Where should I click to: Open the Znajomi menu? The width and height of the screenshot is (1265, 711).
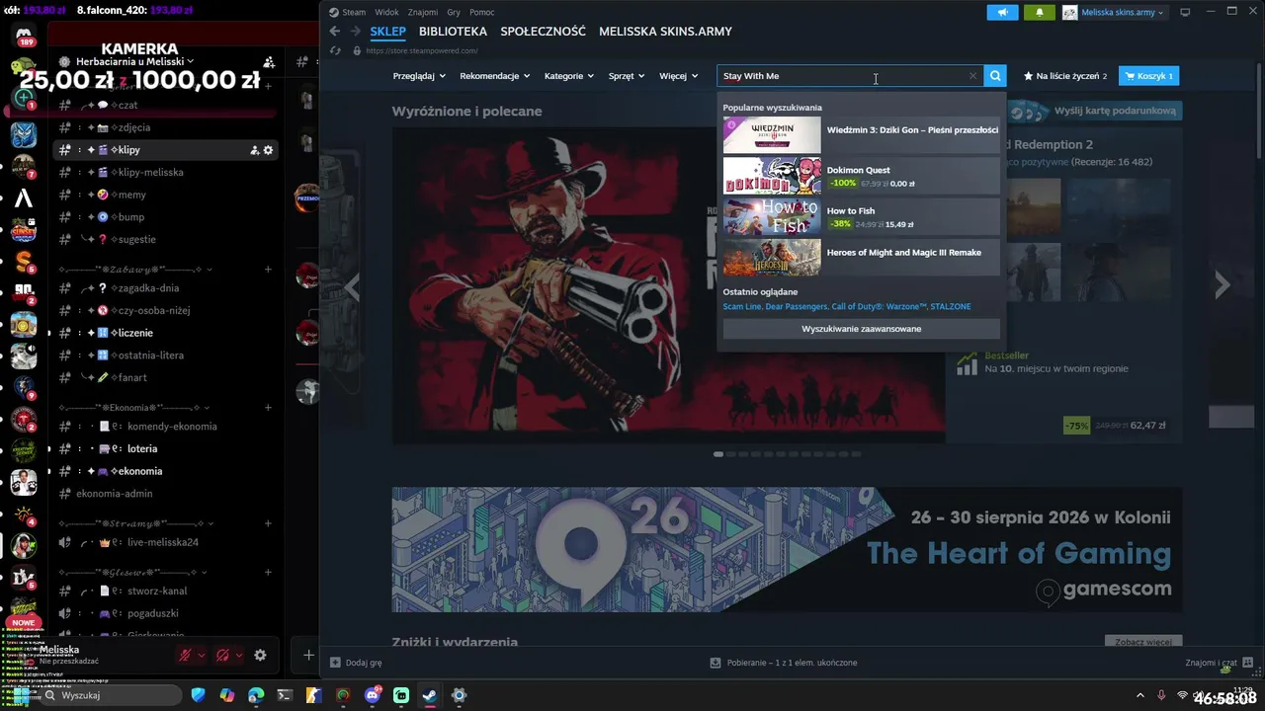pos(423,13)
